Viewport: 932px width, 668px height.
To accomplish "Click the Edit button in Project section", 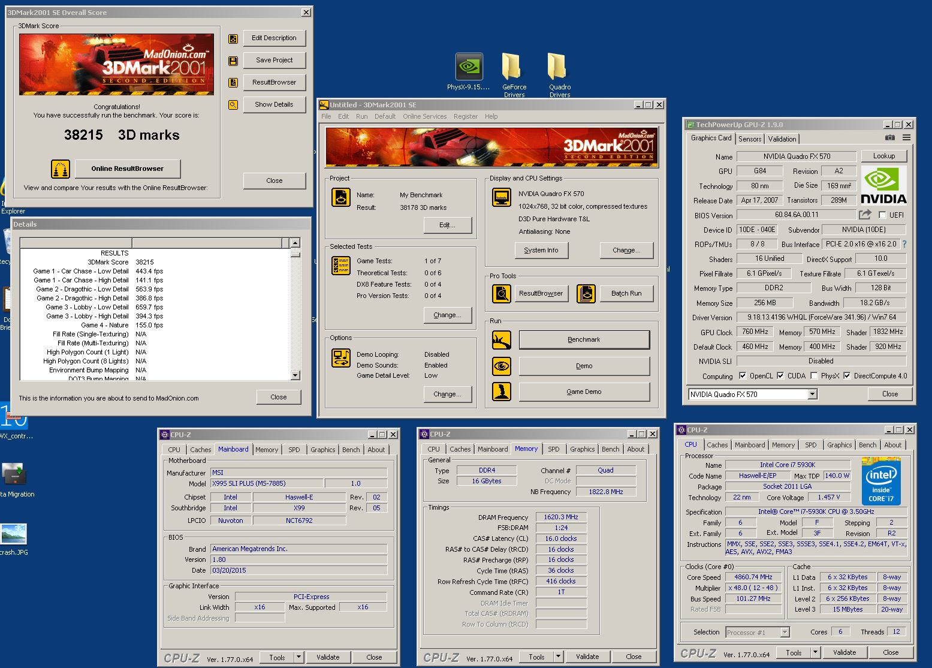I will (x=447, y=225).
